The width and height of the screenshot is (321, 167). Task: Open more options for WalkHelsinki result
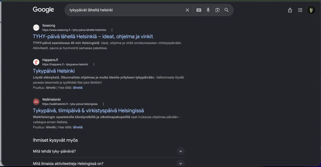point(103,104)
